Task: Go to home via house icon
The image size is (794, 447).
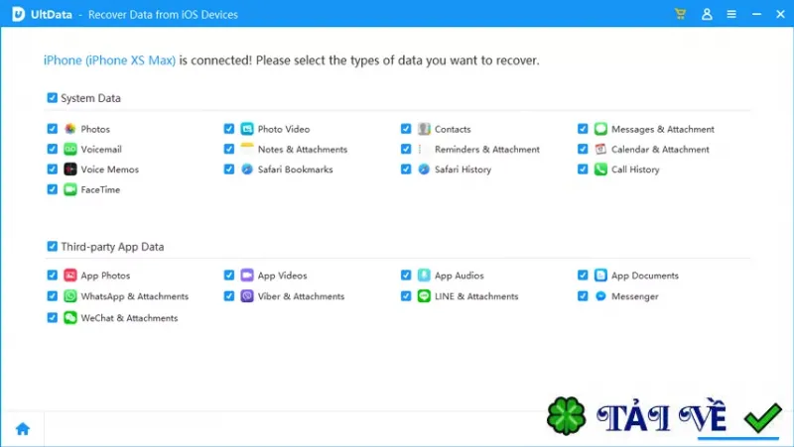Action: pyautogui.click(x=23, y=429)
